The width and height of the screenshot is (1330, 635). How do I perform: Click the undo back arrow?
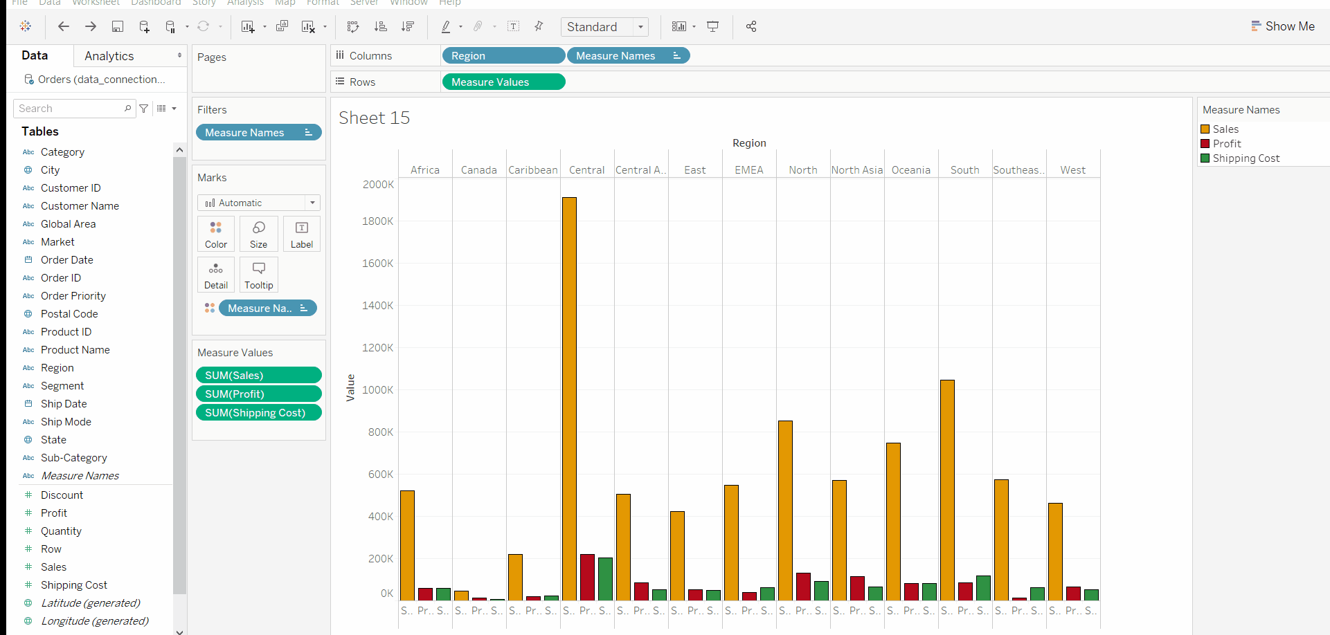pyautogui.click(x=64, y=26)
